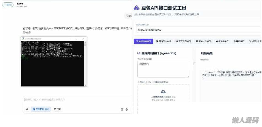Click the skills grid button in chat input
Image resolution: width=262 pixels, height=127 pixels.
[57, 109]
